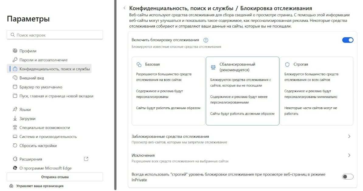Go back using the breadcrumb arrow
This screenshot has height=191, width=363.
coord(124,8)
